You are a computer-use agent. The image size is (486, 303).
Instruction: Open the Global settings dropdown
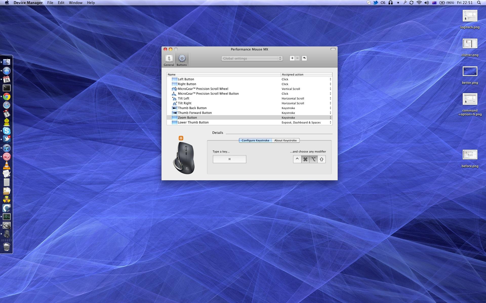252,58
